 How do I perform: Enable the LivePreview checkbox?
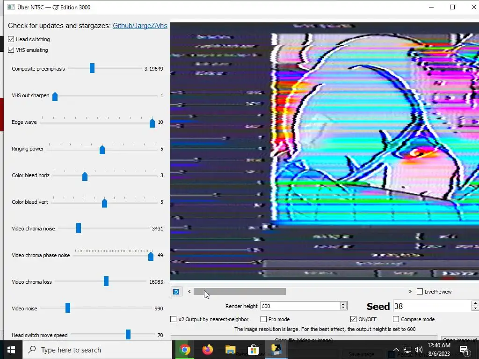pos(420,292)
